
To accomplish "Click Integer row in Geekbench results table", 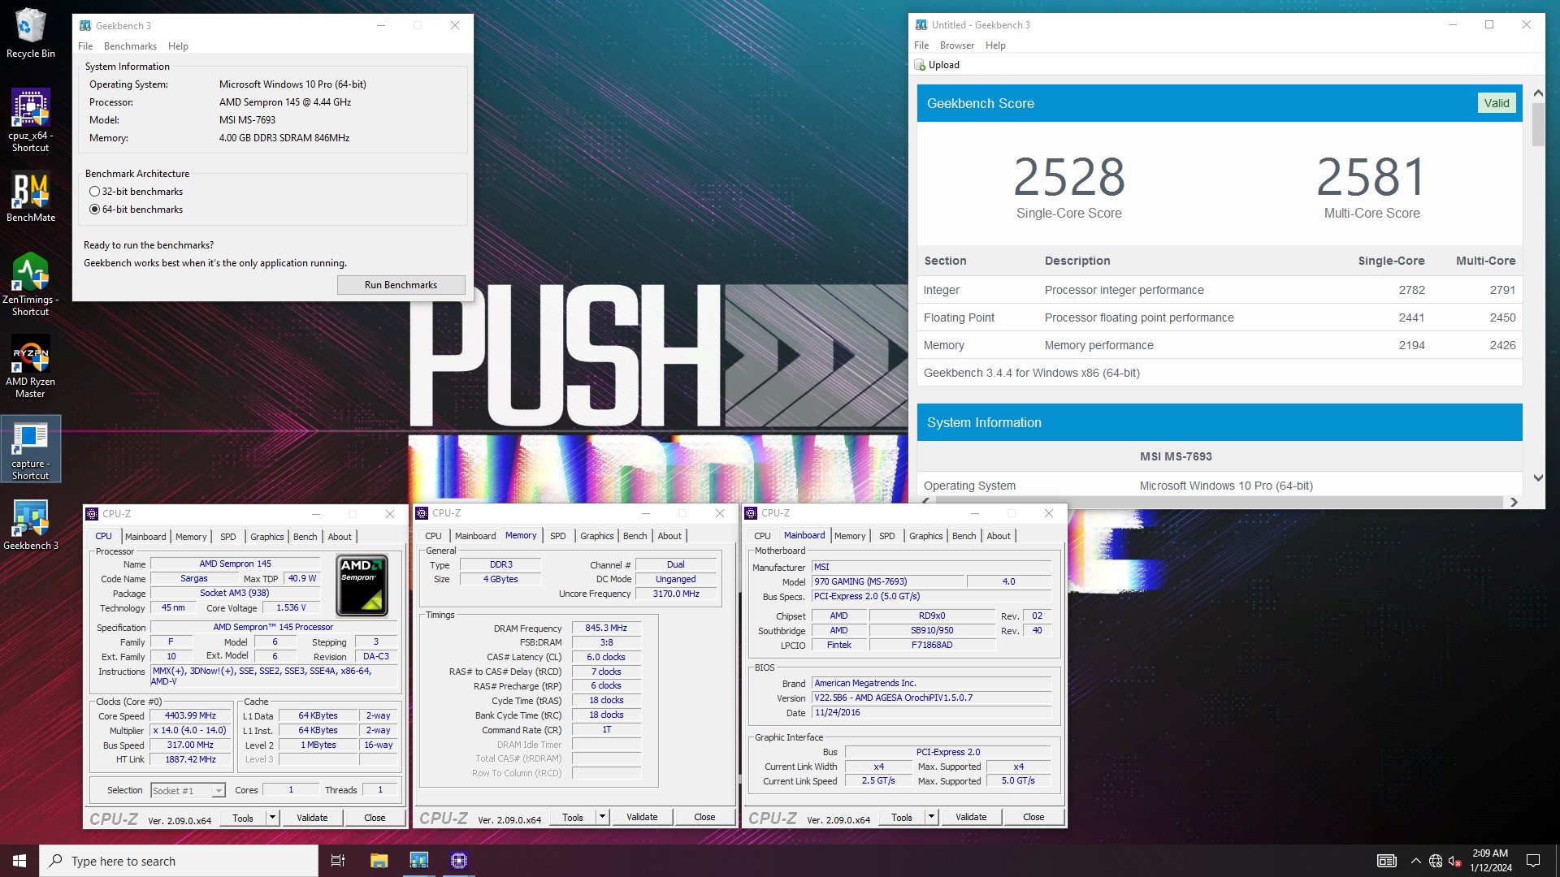I will tap(1220, 290).
